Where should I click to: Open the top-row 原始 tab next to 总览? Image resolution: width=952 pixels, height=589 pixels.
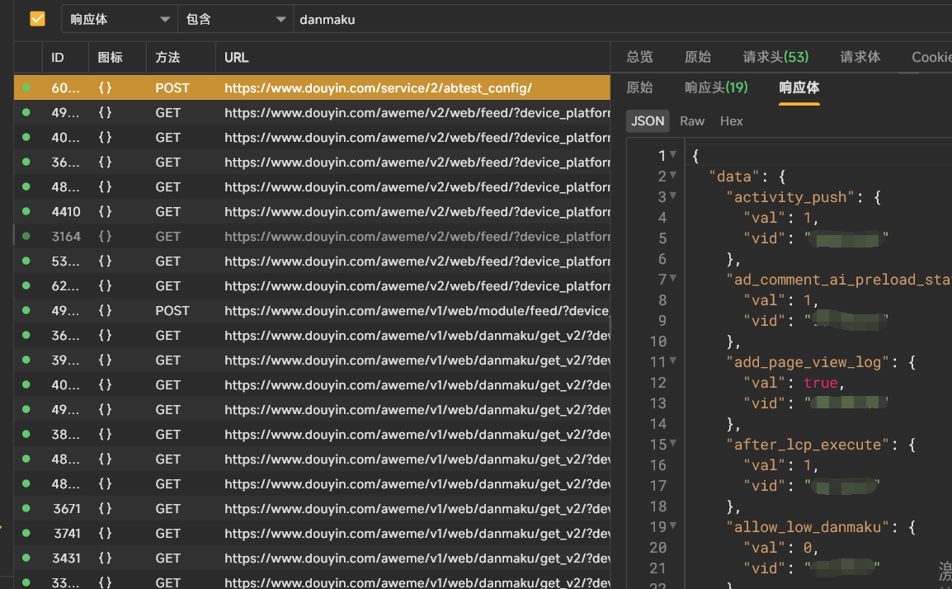(x=698, y=57)
